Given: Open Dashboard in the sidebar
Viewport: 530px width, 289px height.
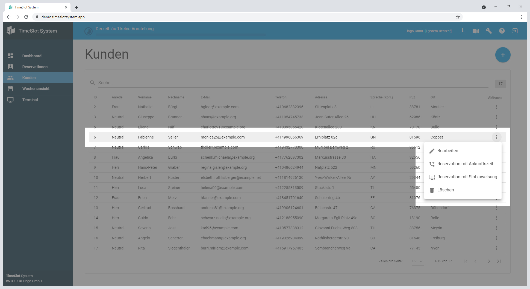Looking at the screenshot, I should (x=38, y=56).
